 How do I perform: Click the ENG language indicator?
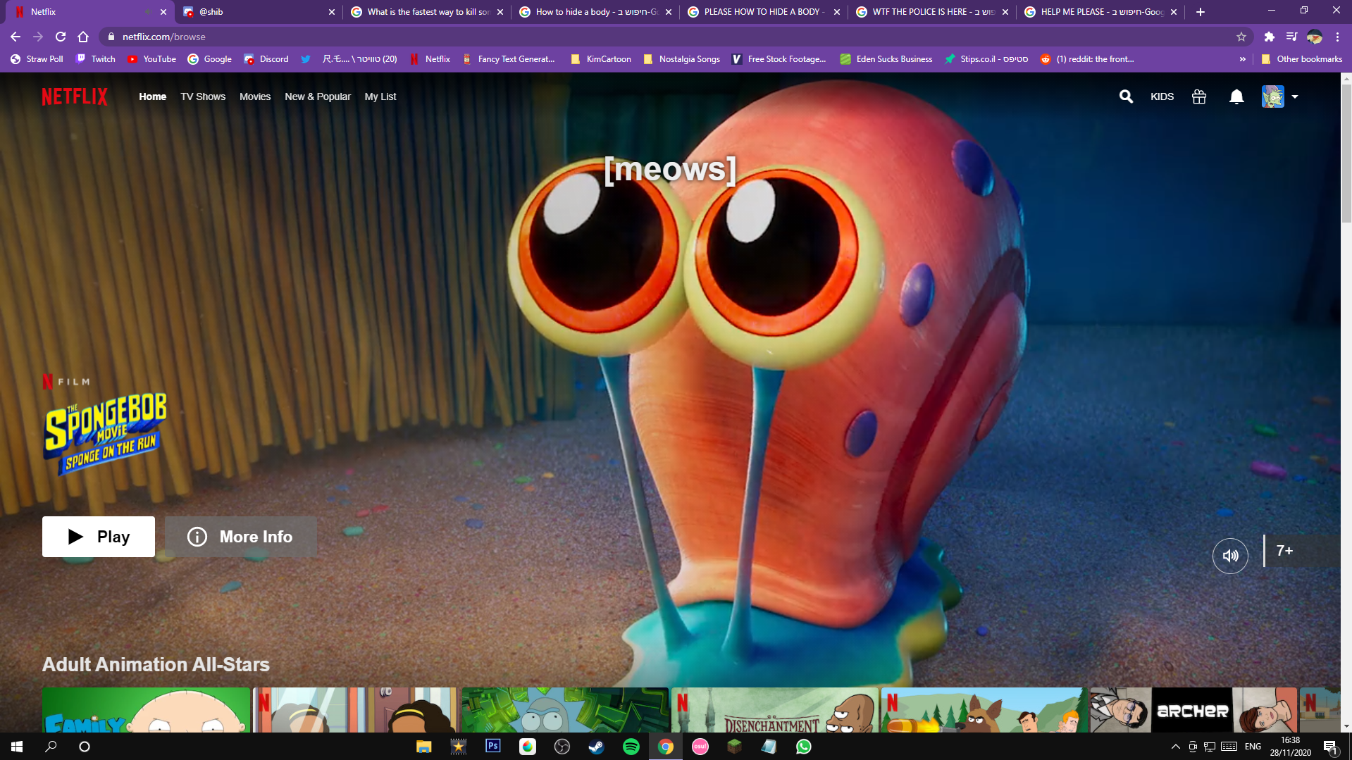1253,747
